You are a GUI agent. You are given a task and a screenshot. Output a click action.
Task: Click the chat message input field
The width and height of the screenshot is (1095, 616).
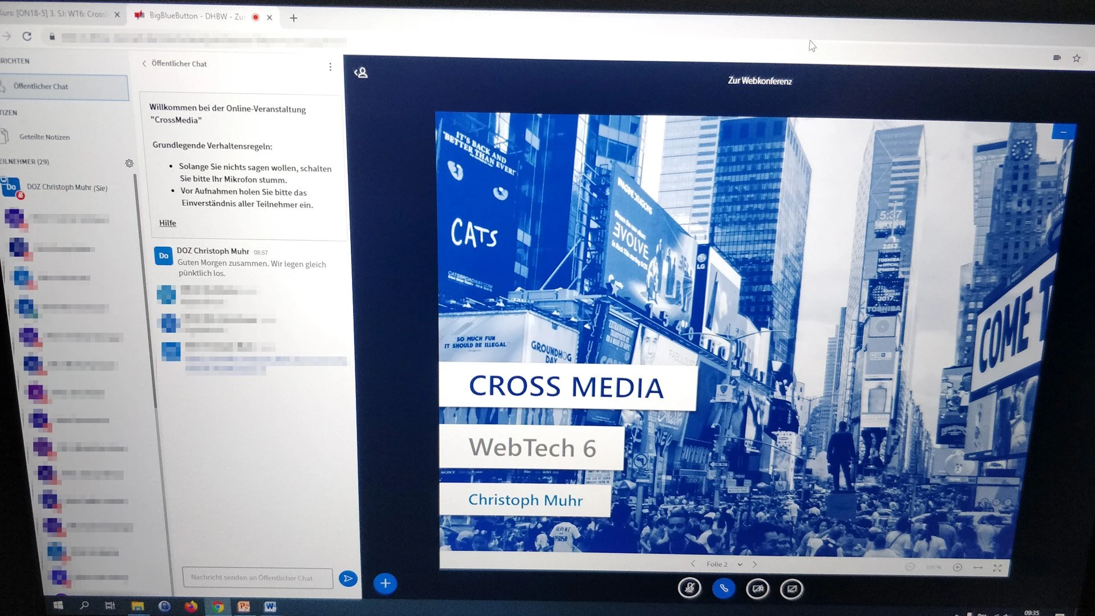point(257,577)
